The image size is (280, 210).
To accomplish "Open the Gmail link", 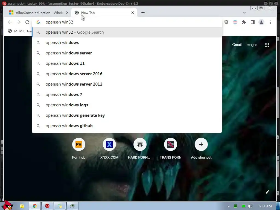I will tap(237, 45).
